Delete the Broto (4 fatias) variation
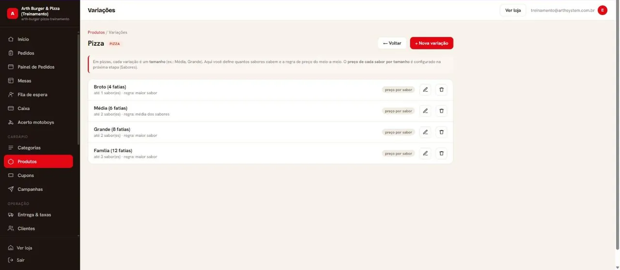The image size is (620, 270). 441,90
